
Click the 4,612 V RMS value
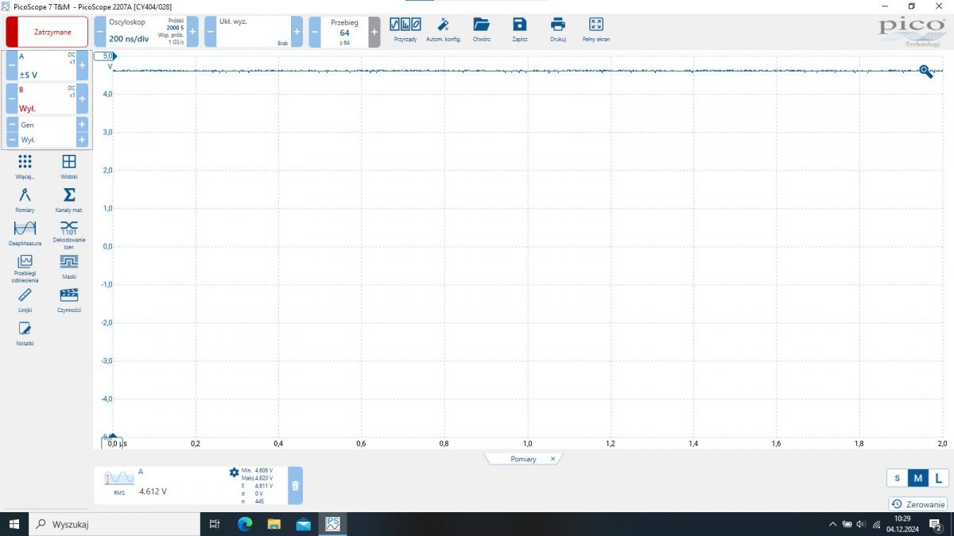point(153,492)
